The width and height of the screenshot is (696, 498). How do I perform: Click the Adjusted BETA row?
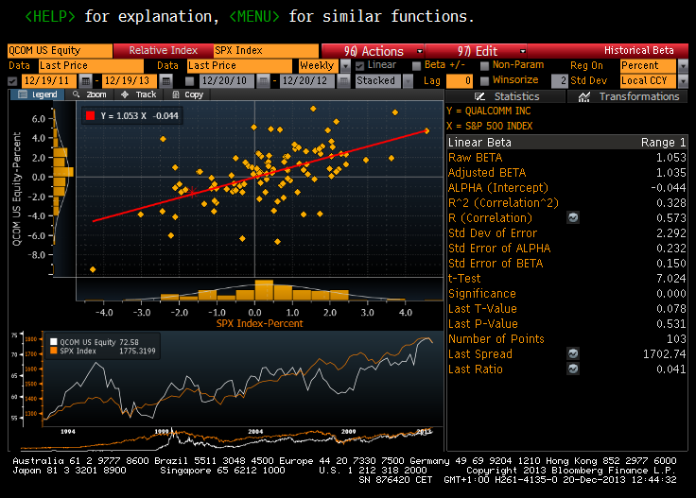tap(566, 173)
